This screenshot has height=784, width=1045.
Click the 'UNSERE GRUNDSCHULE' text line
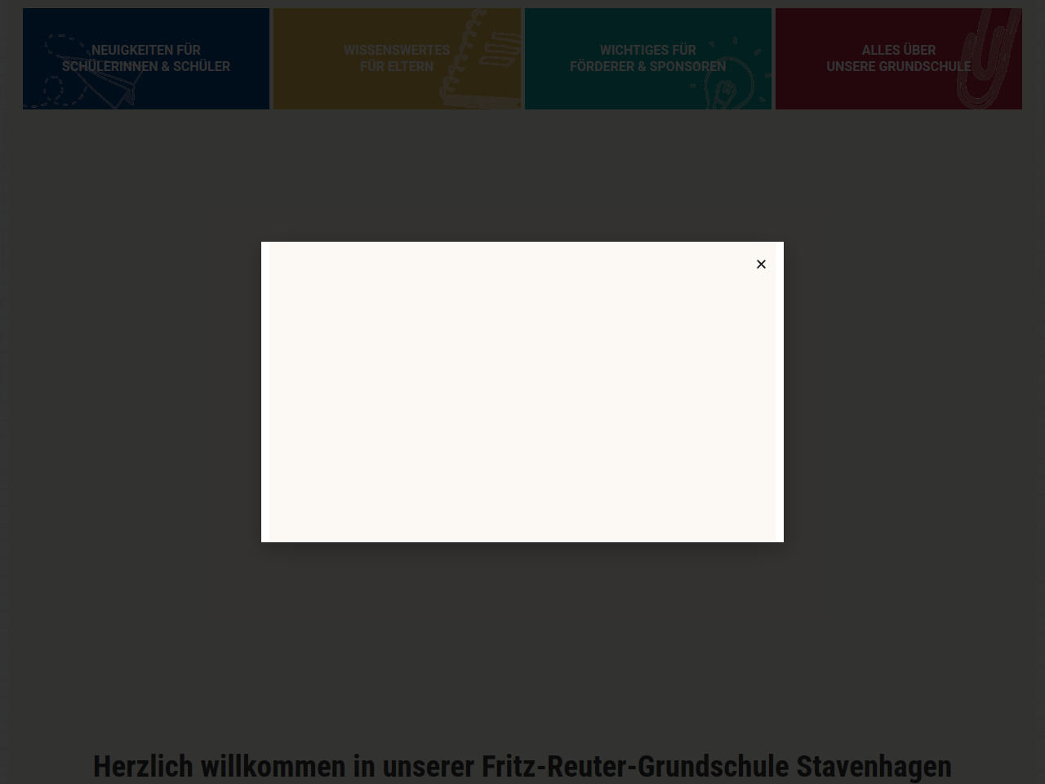pyautogui.click(x=898, y=67)
